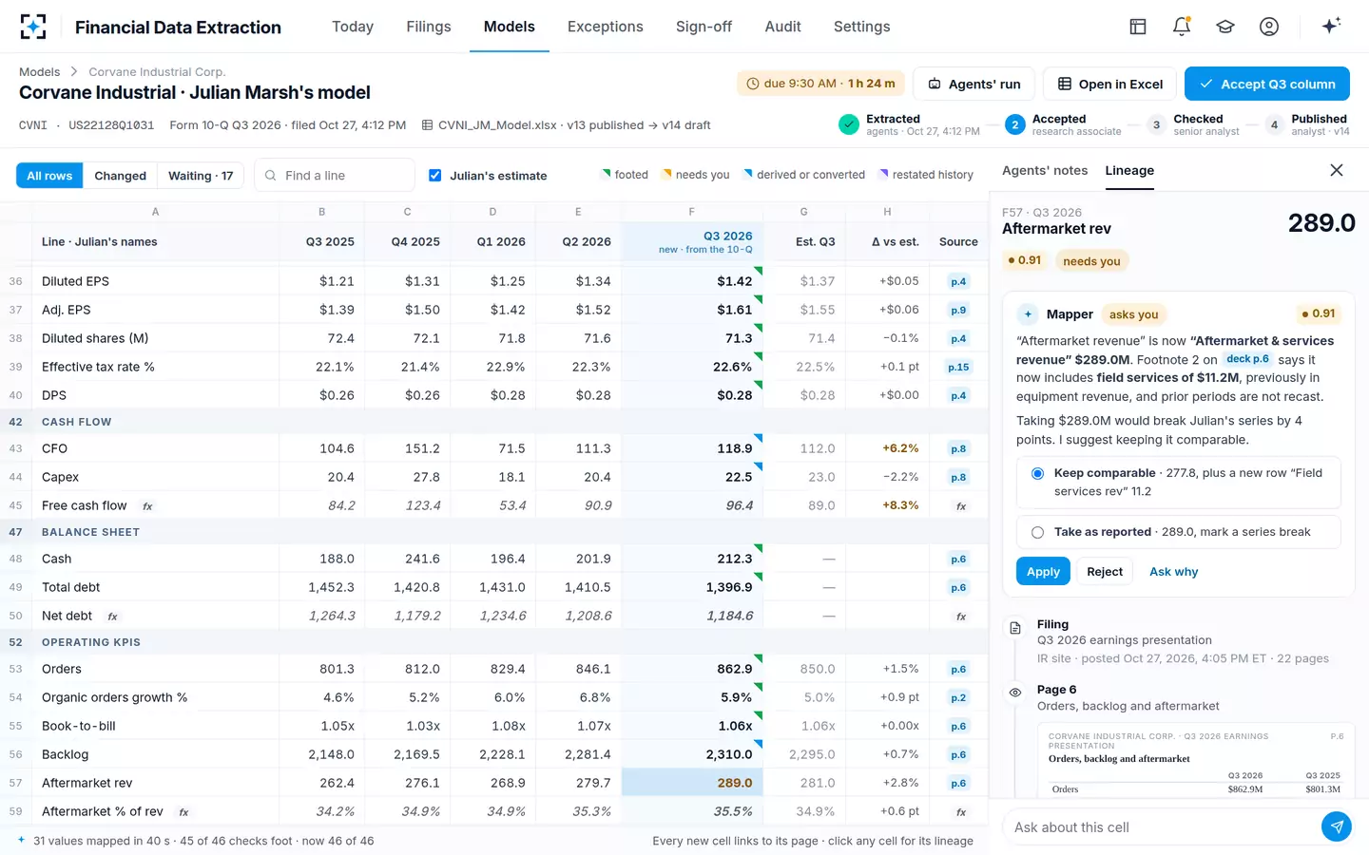Viewport: 1369px width, 855px height.
Task: Click the fx icon next to Free cash flow
Action: click(148, 506)
